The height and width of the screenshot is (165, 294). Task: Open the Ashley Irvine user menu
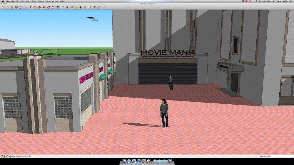282,1
